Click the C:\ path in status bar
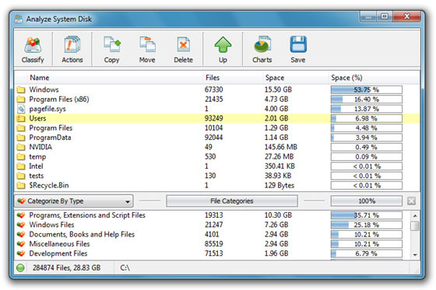Screen dimensions: 436x290 (x=125, y=267)
